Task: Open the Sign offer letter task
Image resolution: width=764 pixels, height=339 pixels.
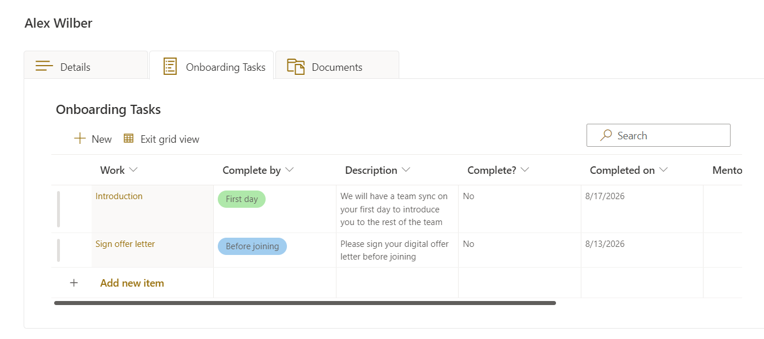Action: (125, 244)
